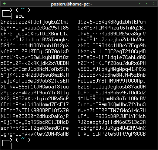Click the string beginning with 5G1feyrhd
Image resolution: width=158 pixels, height=150 pixels.
click(x=34, y=46)
